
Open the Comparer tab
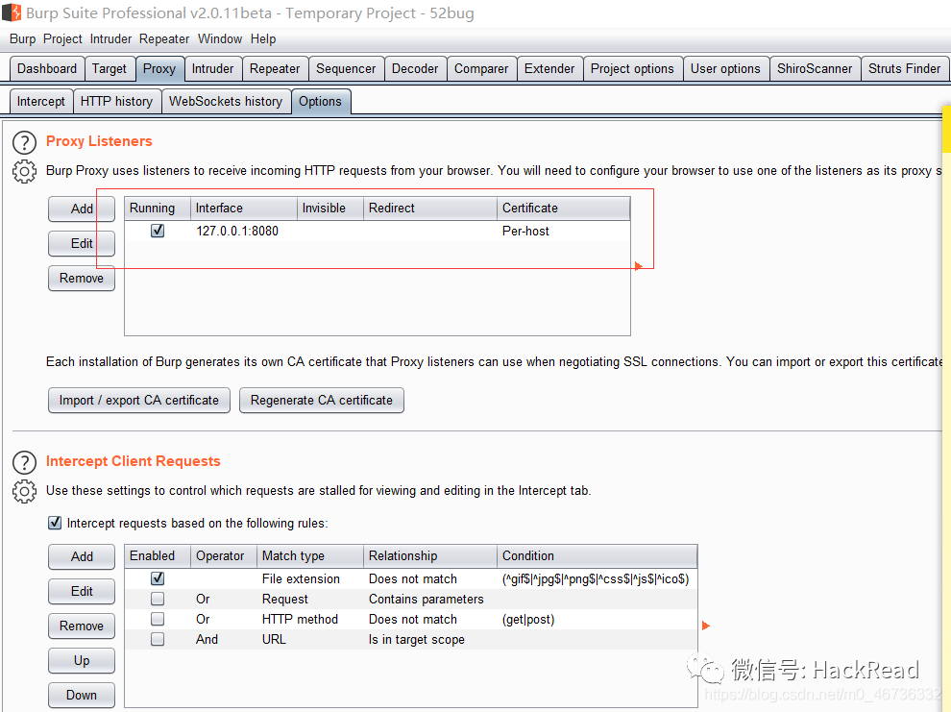coord(481,68)
